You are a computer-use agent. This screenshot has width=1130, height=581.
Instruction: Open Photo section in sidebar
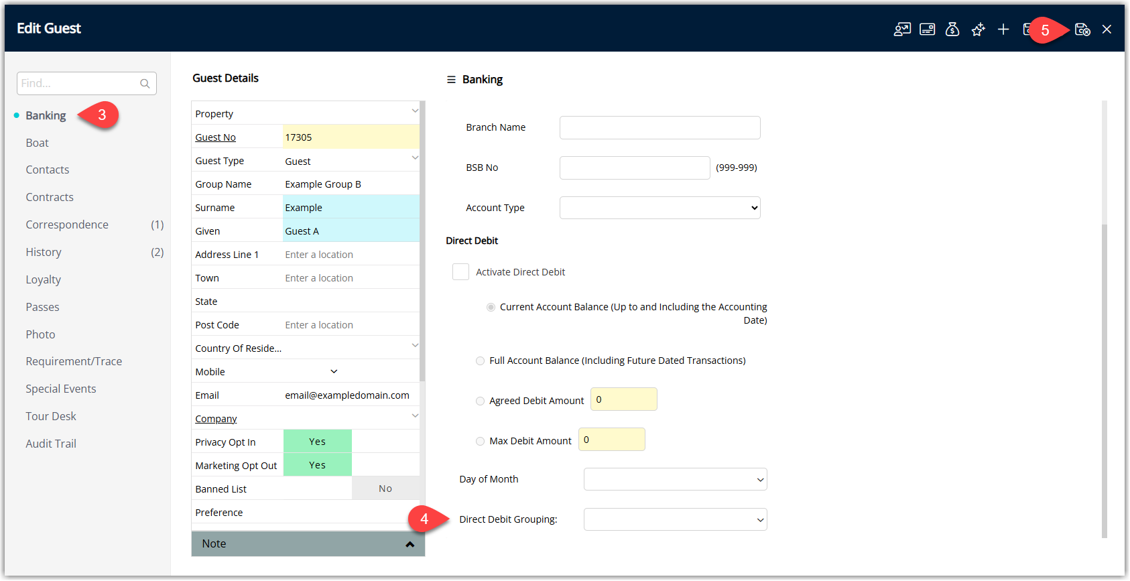click(40, 334)
